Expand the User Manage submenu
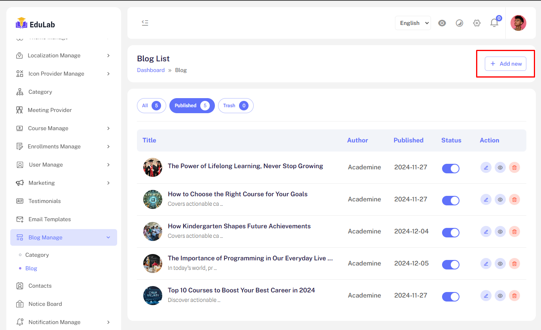 pos(63,165)
